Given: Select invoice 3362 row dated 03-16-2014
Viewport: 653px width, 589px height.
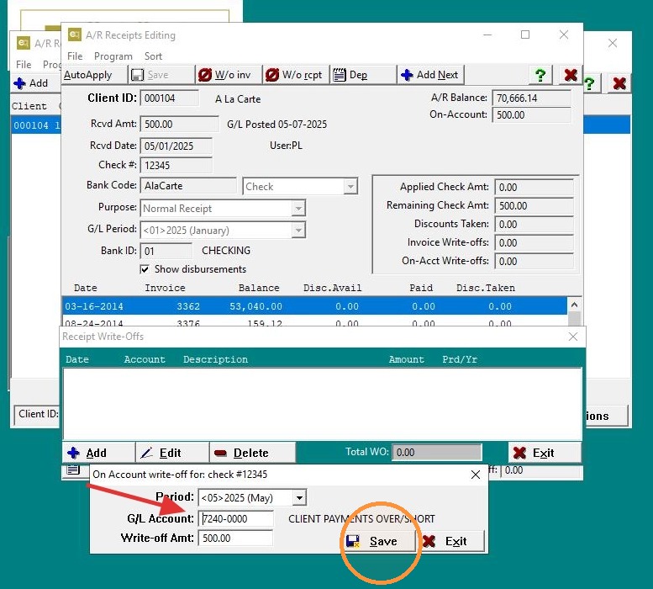Looking at the screenshot, I should pos(314,306).
